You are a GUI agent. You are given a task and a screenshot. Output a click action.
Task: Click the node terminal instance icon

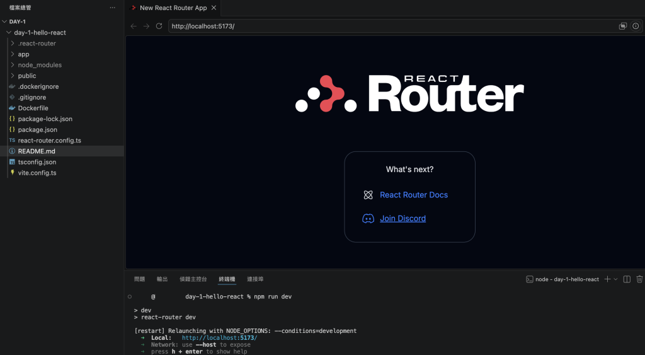click(x=529, y=279)
